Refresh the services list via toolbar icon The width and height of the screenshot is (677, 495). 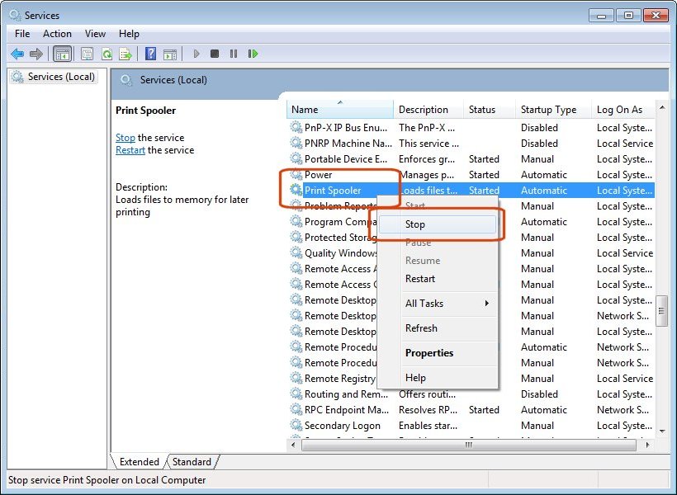coord(107,53)
